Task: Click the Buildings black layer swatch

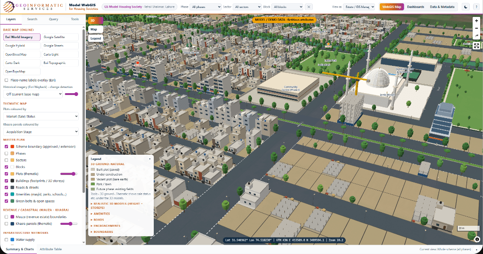Action: 12,181
